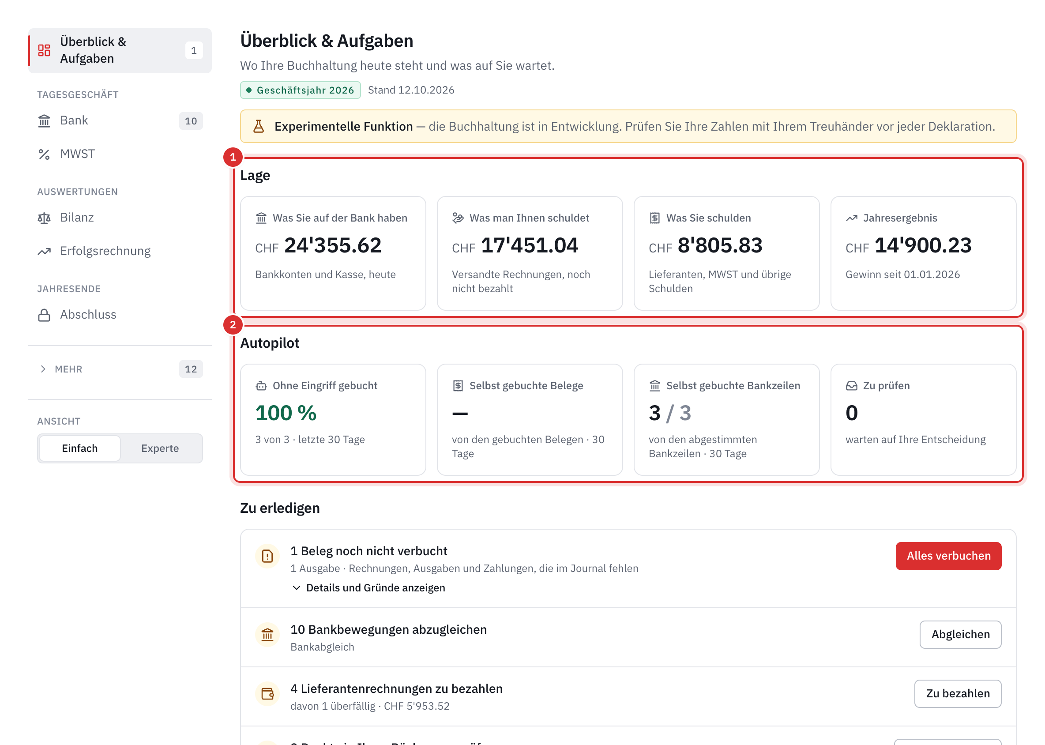Click the Überblick & Aufgaben grid icon
1045x745 pixels.
(x=44, y=50)
